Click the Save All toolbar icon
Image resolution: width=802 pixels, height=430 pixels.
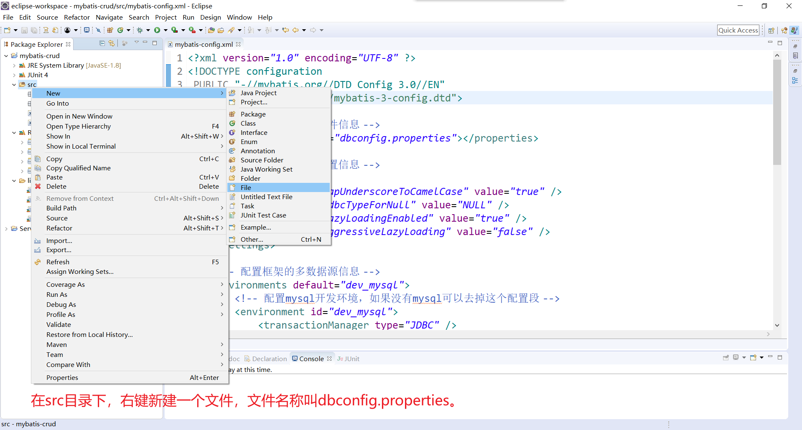[34, 30]
